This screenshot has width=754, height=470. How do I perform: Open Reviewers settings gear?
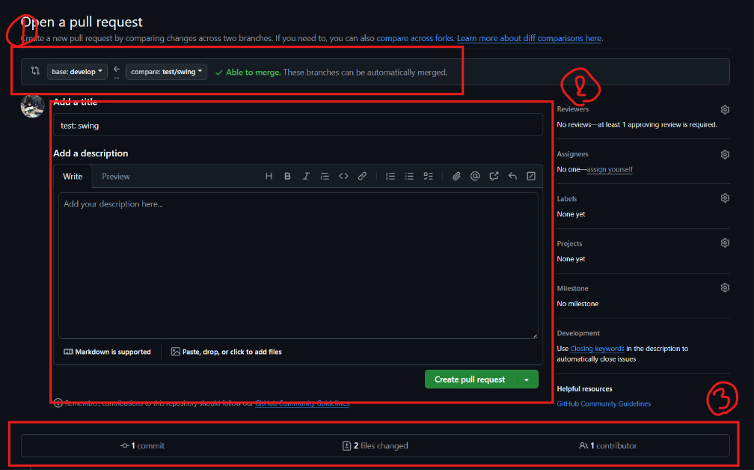(725, 110)
